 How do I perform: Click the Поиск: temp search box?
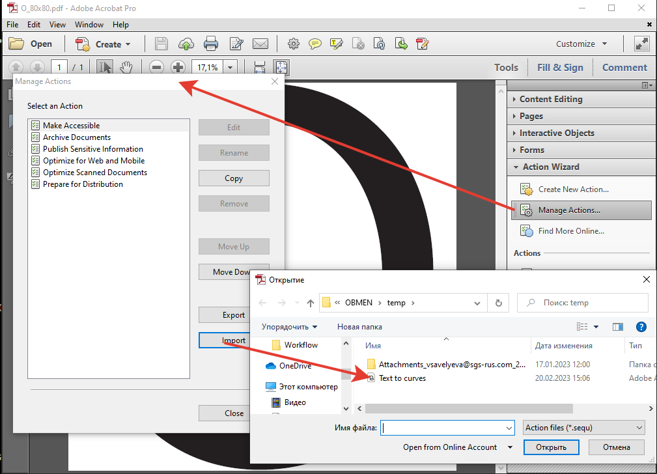582,303
